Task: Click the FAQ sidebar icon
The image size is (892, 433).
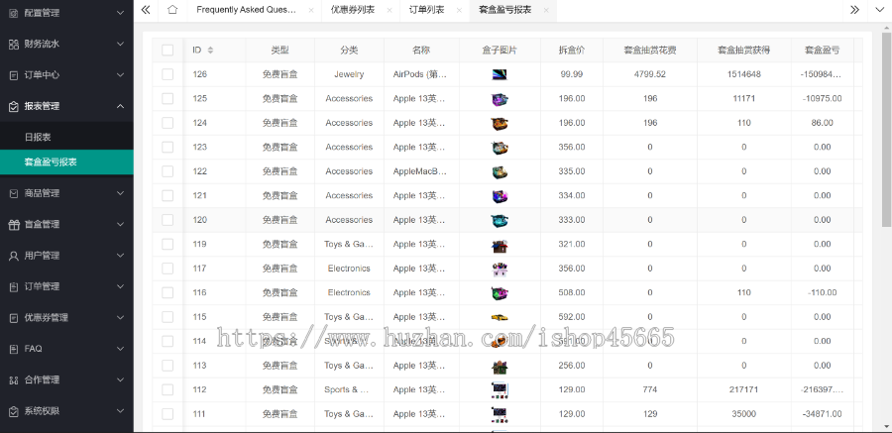Action: (x=14, y=349)
